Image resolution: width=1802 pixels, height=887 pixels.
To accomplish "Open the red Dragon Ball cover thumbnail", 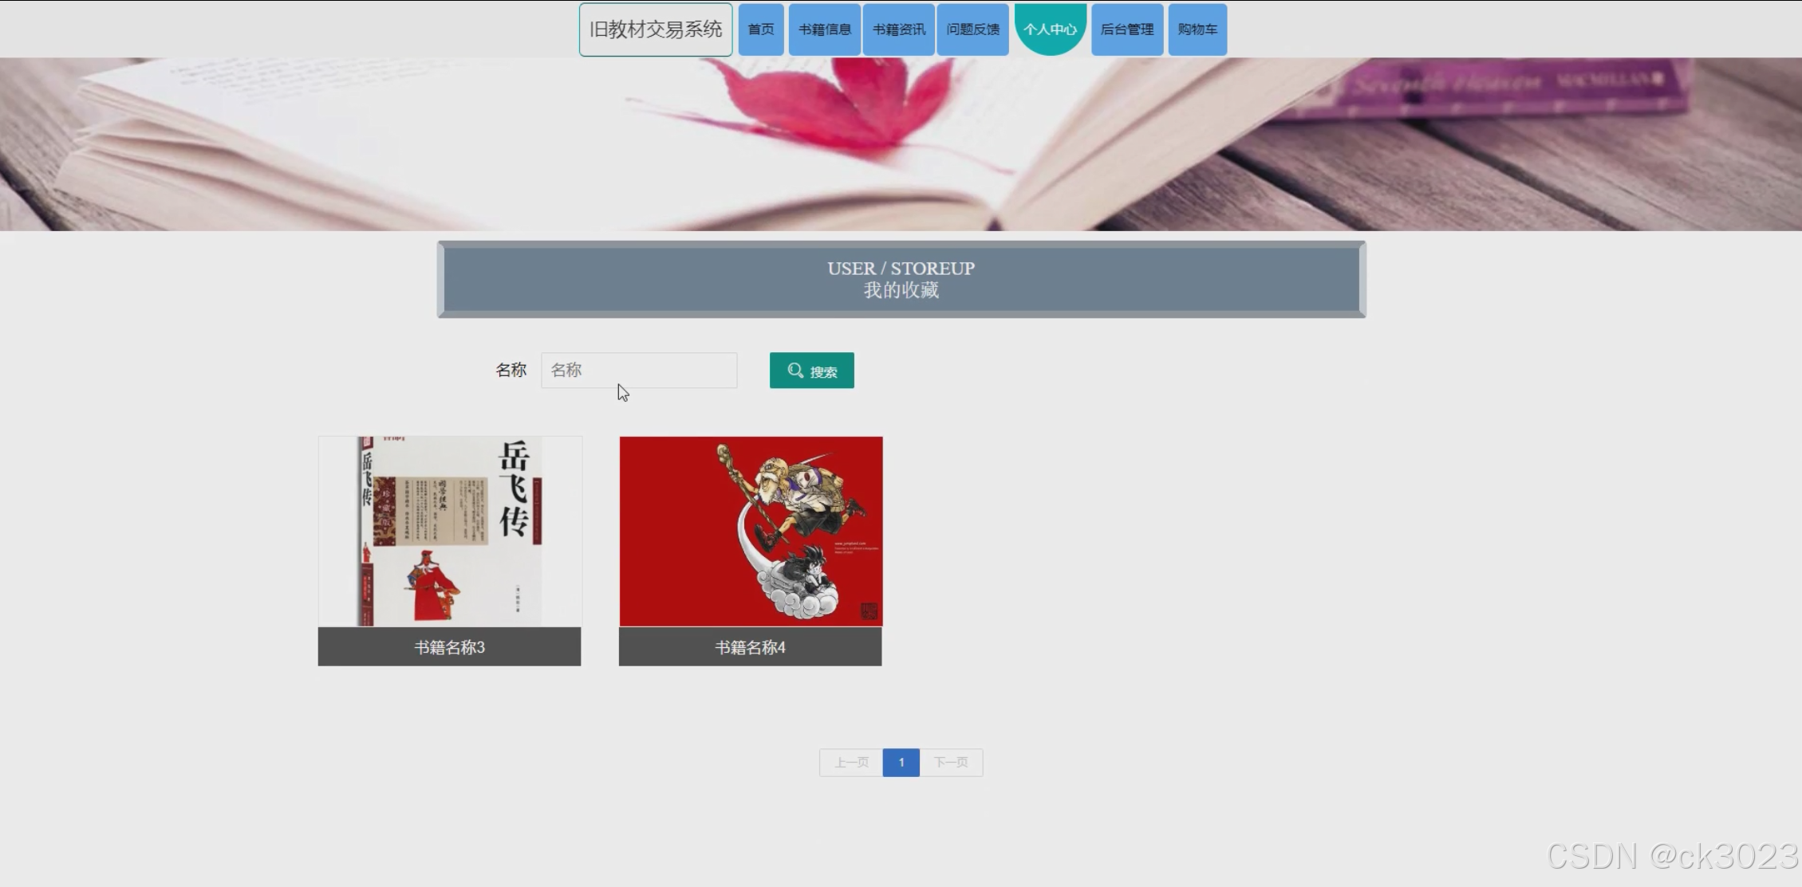I will 751,531.
